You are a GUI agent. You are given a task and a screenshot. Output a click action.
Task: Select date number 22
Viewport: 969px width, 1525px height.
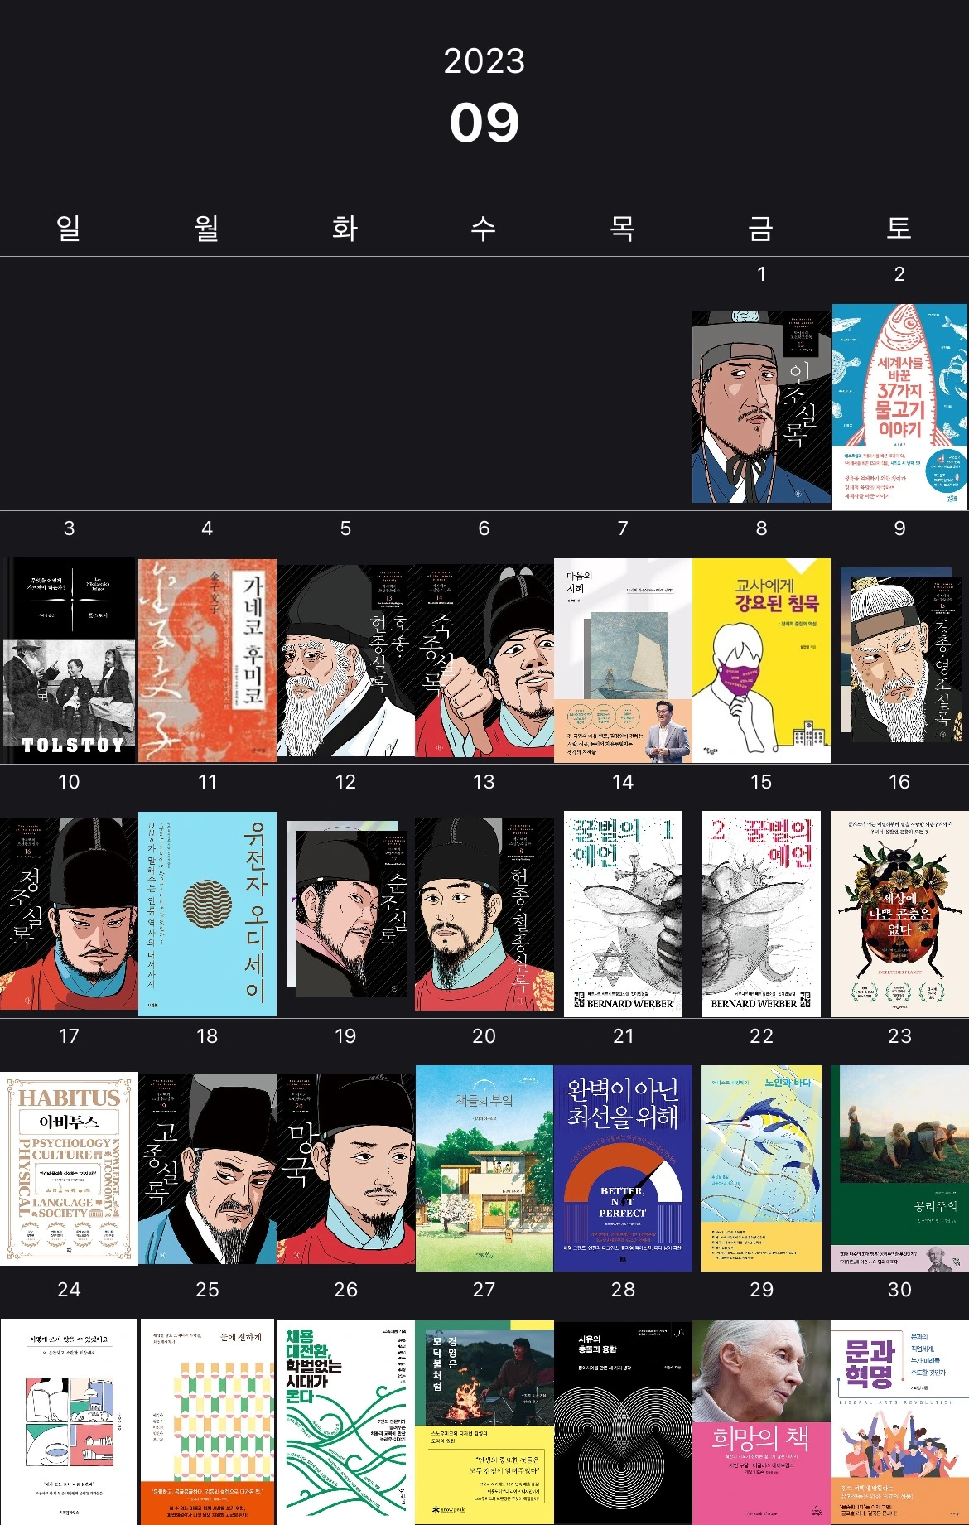point(761,1036)
